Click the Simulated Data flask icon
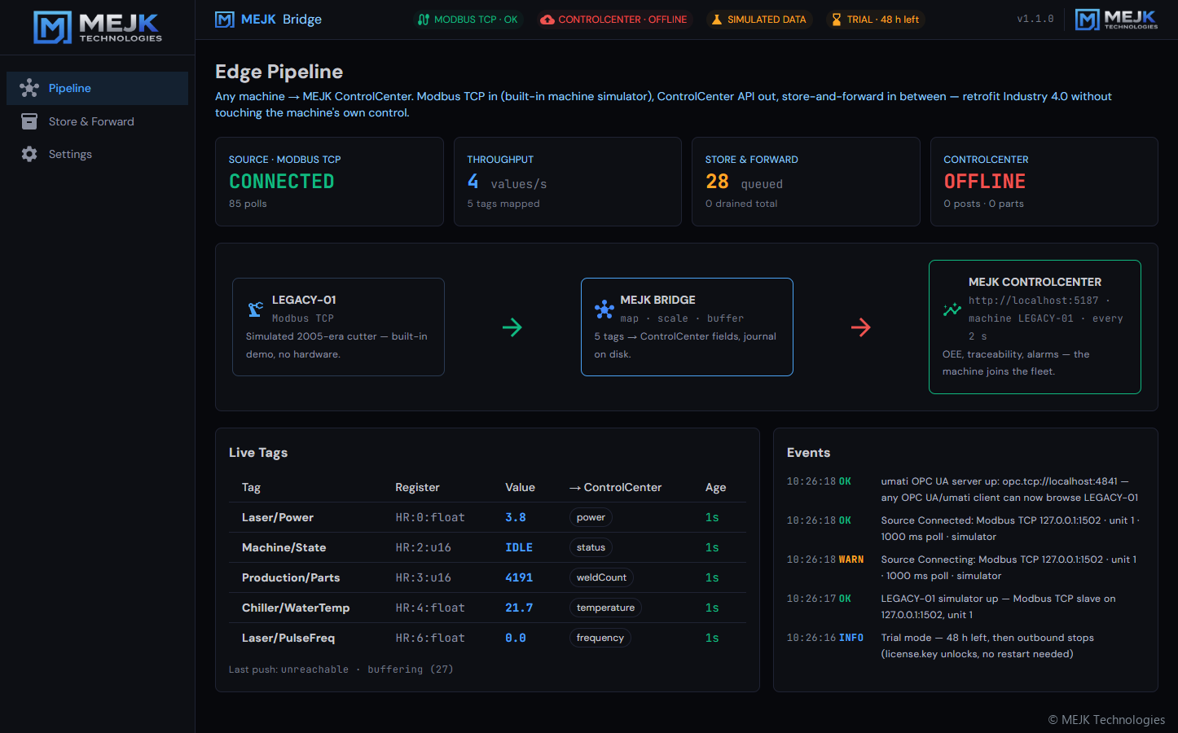Image resolution: width=1178 pixels, height=733 pixels. [717, 20]
